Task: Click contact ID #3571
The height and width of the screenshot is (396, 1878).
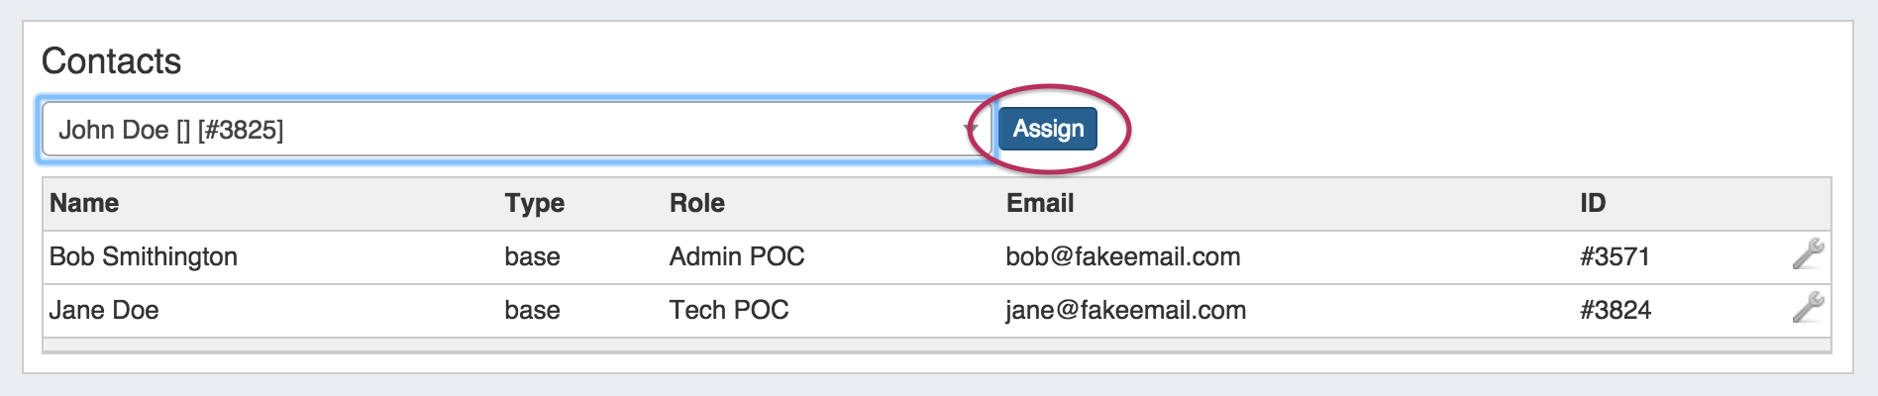Action: 1615,256
